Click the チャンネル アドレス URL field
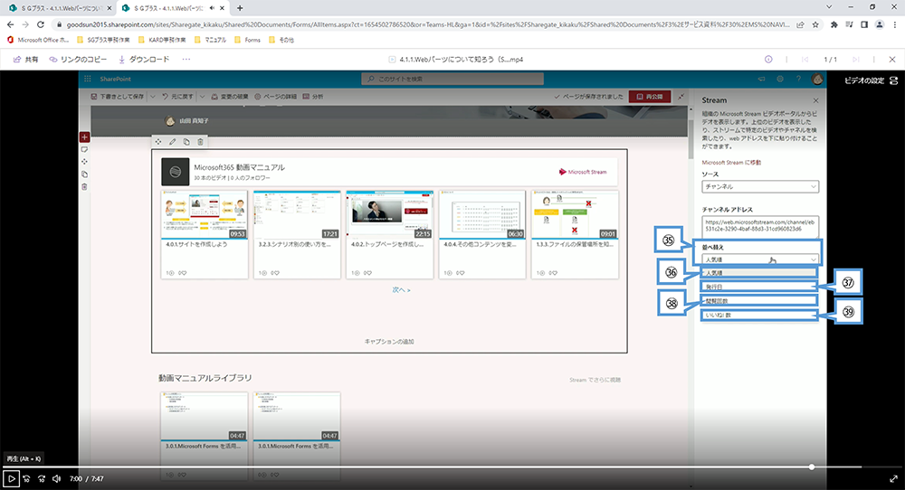 click(760, 226)
